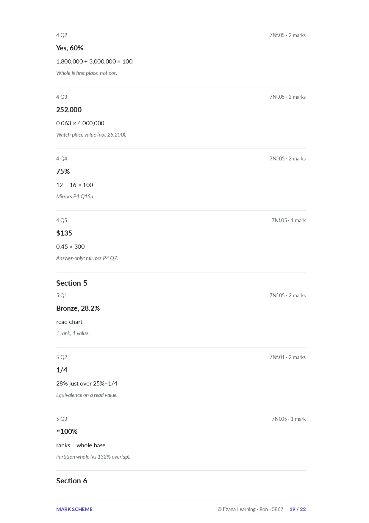Click the note 'Partition whole (vs 132% overlap).'
The height and width of the screenshot is (523, 369).
coord(93,457)
